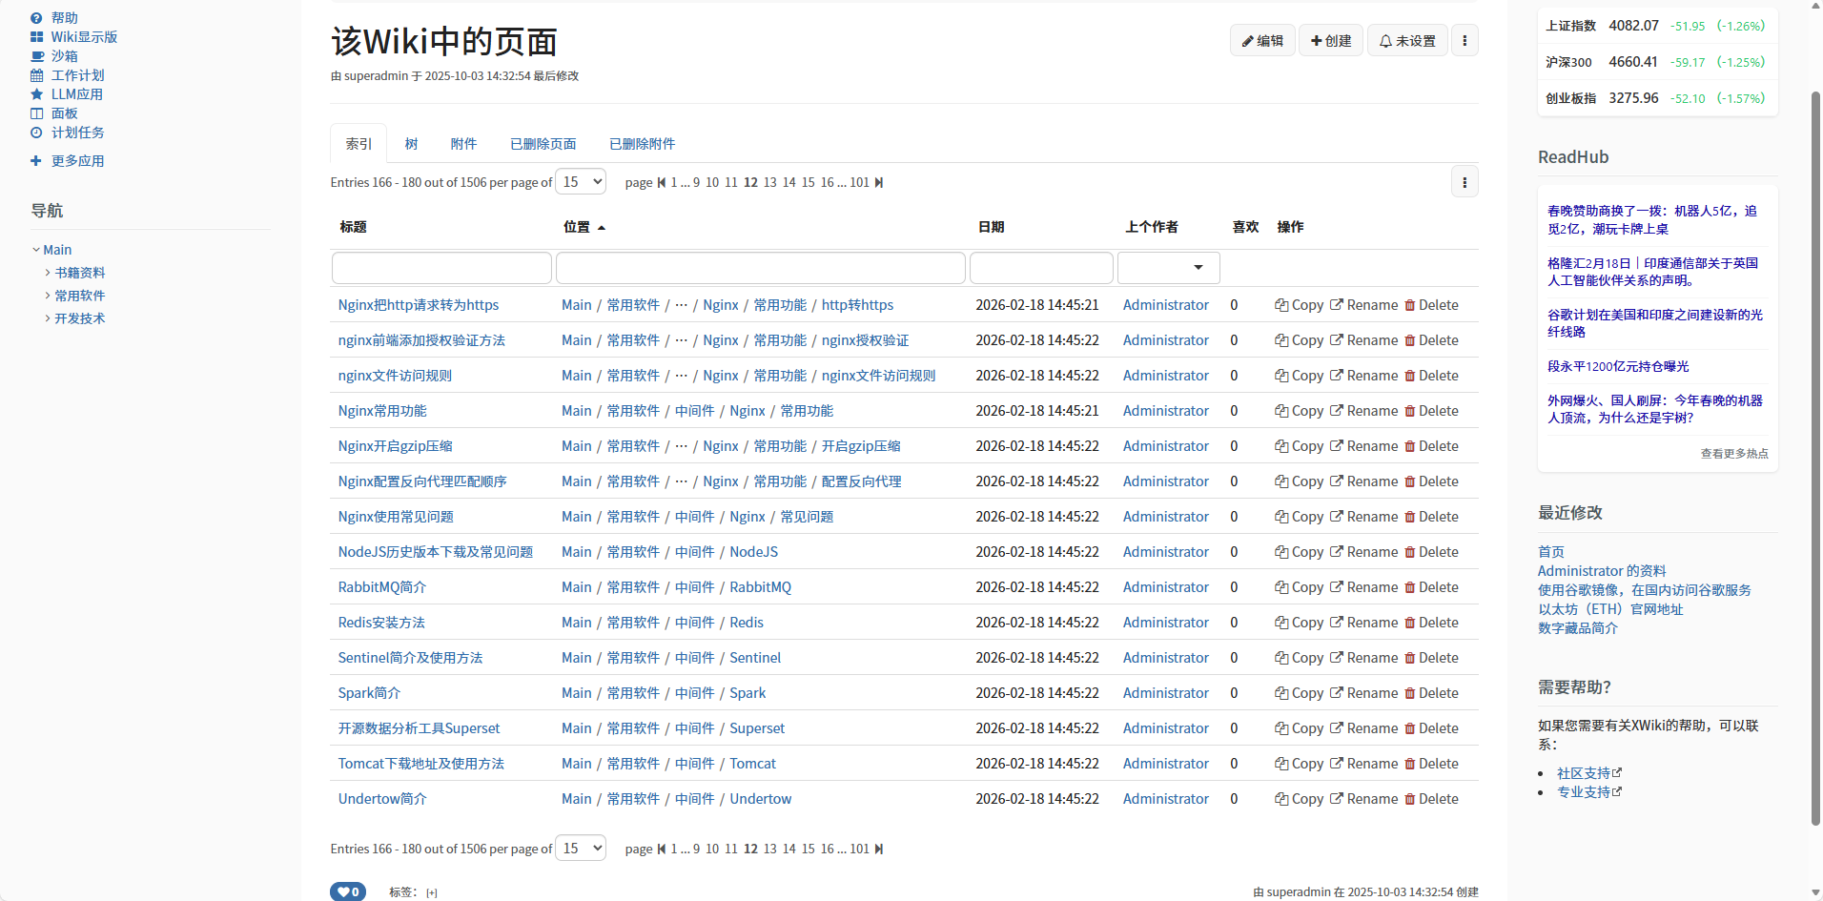The height and width of the screenshot is (901, 1823).
Task: Open the 面板 panels sidebar entry
Action: pos(64,113)
